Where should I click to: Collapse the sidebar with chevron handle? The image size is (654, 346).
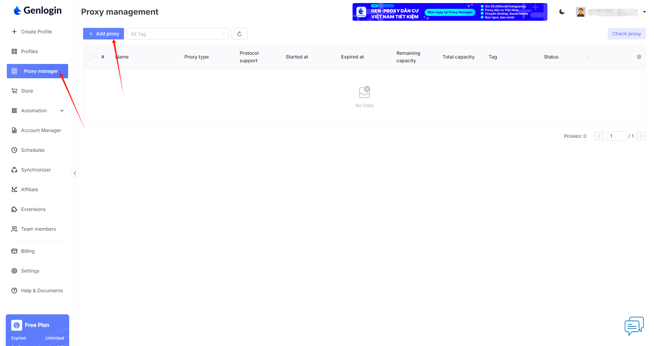(75, 173)
